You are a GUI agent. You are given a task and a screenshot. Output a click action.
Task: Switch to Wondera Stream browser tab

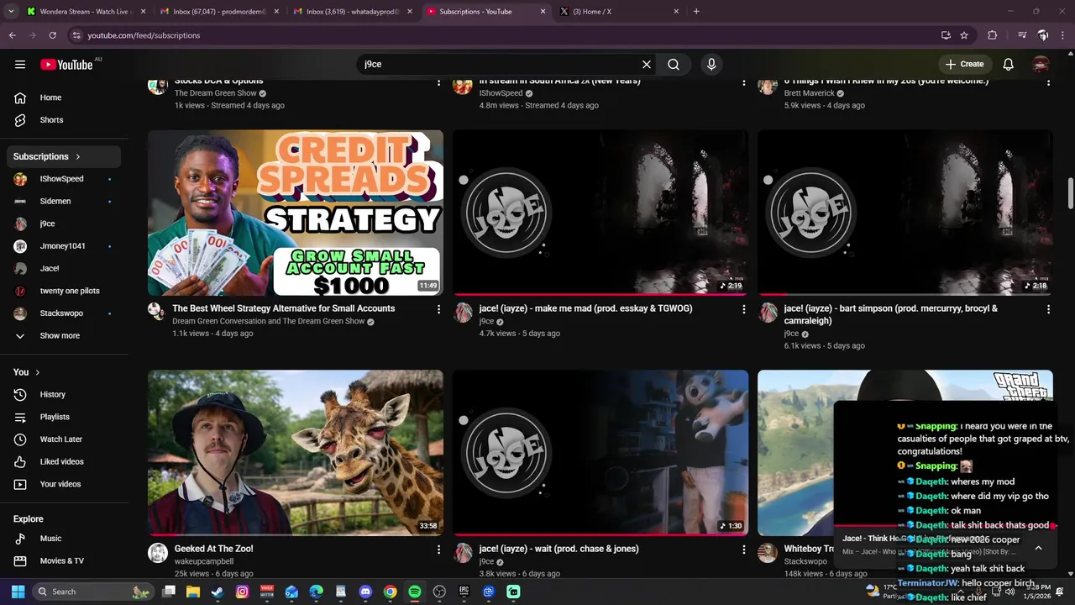point(84,12)
